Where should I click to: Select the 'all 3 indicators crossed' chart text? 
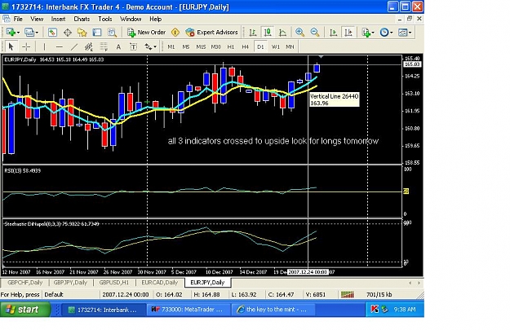[x=273, y=141]
